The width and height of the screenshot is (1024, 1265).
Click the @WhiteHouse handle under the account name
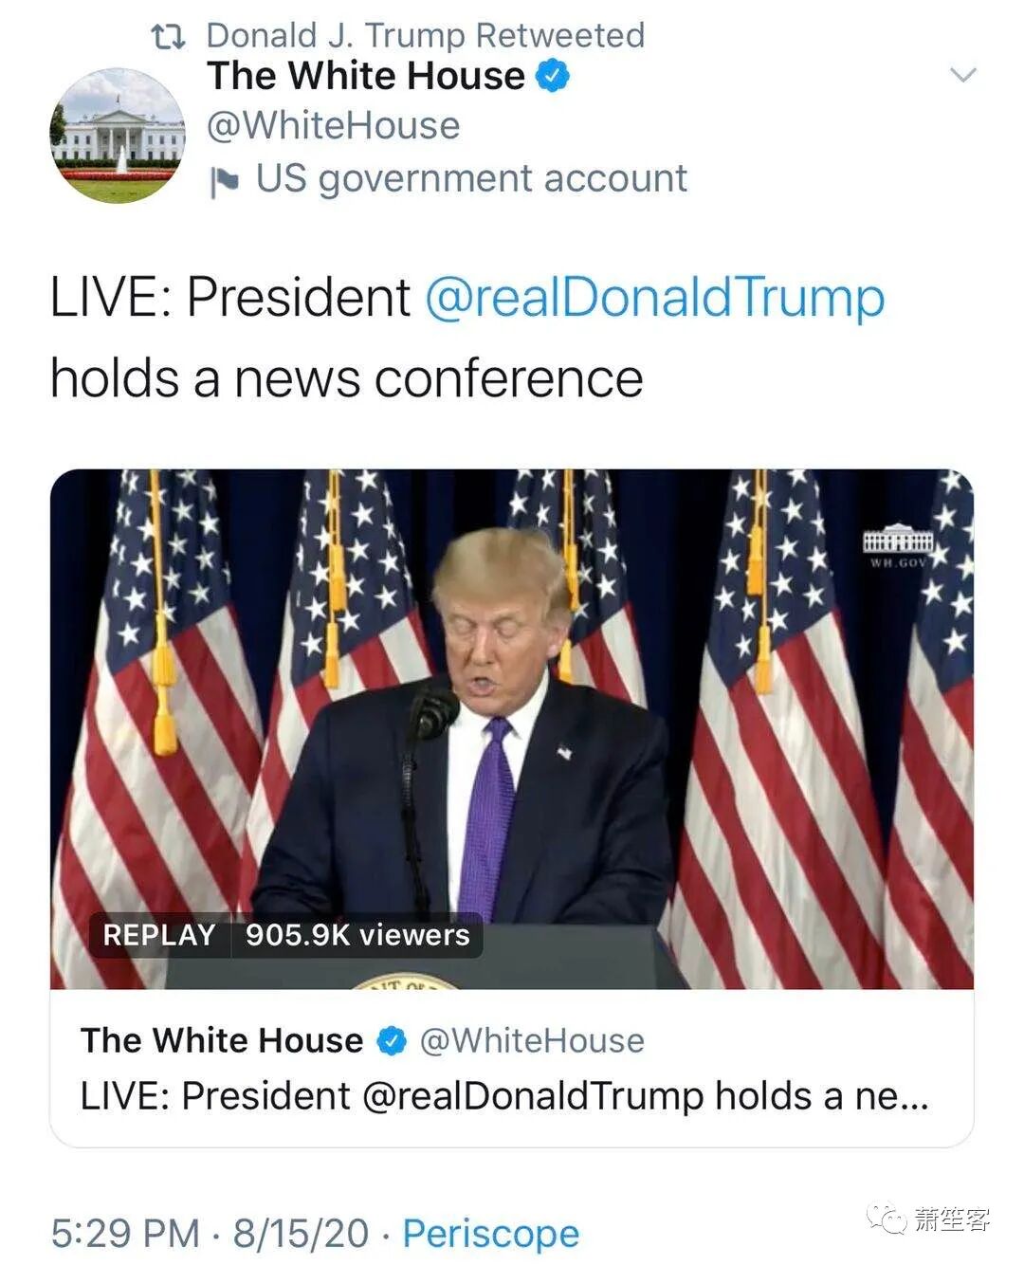(333, 126)
